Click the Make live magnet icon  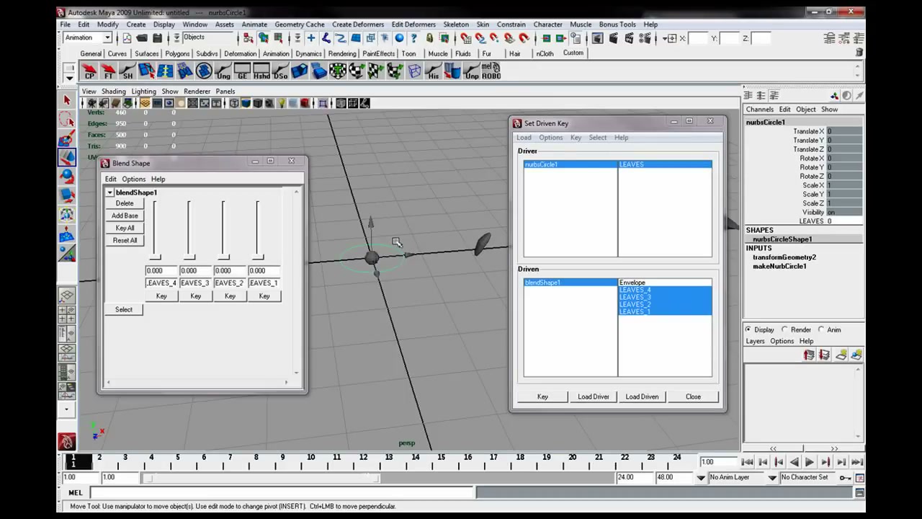tap(524, 38)
